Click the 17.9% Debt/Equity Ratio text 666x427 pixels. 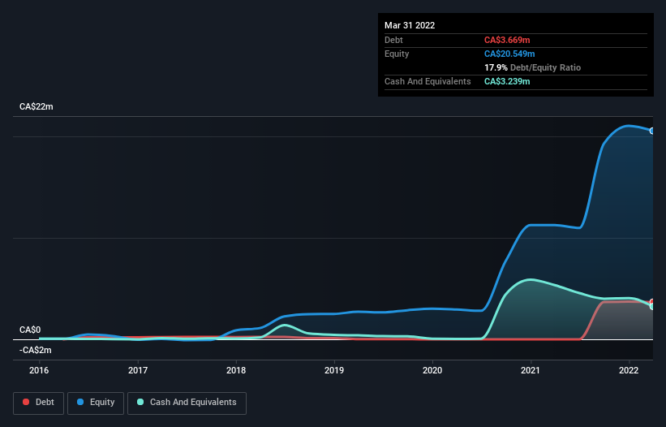click(533, 67)
